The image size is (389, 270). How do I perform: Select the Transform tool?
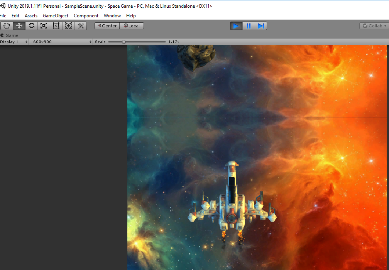[x=68, y=26]
